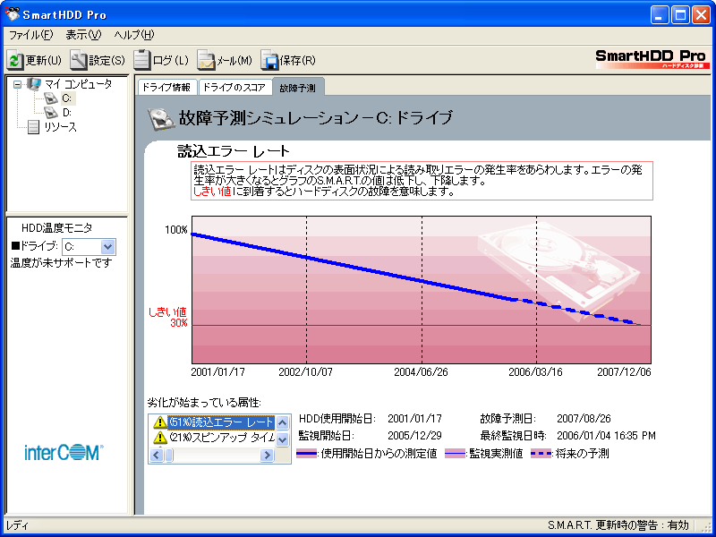Maximize the SmartHDD Pro window
716x537 pixels.
(680, 15)
